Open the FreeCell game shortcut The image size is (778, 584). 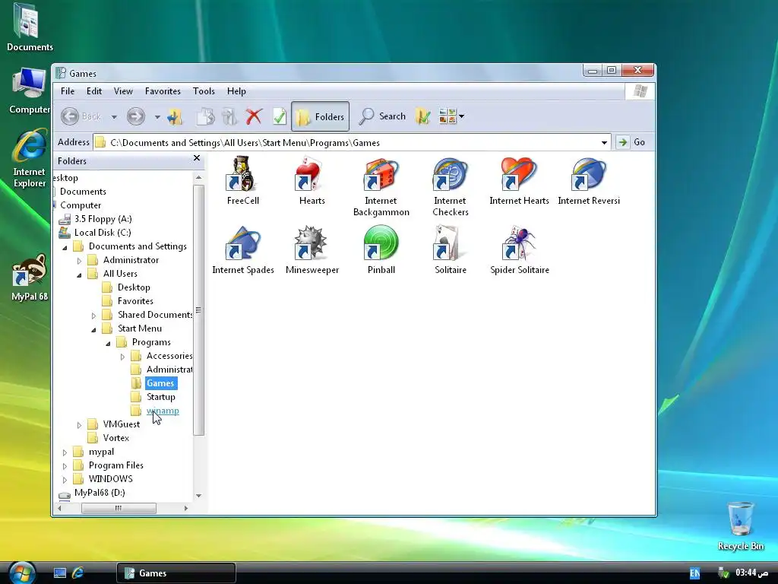coord(242,181)
